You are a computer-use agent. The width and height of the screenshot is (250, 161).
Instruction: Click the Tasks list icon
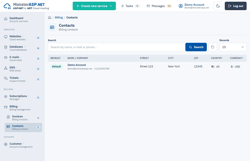[122, 6]
